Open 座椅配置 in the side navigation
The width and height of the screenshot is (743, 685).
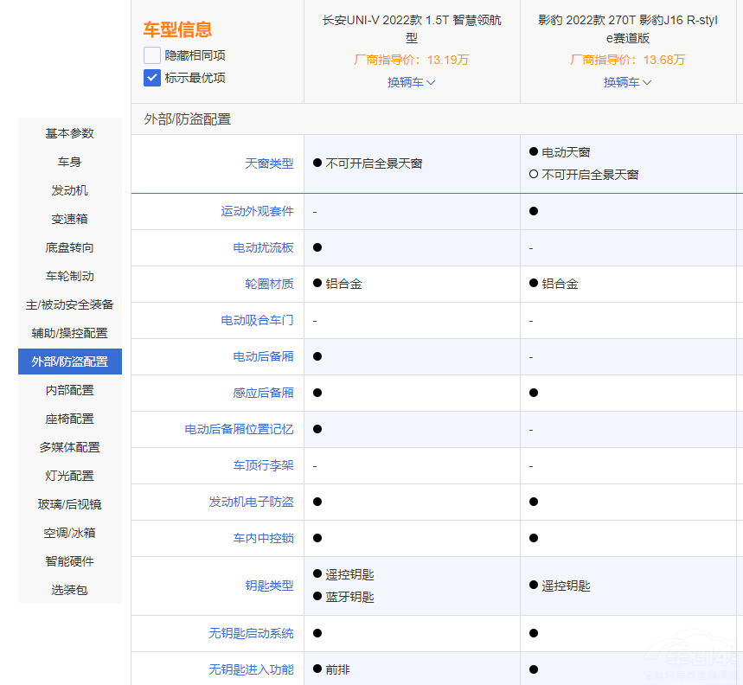point(70,419)
